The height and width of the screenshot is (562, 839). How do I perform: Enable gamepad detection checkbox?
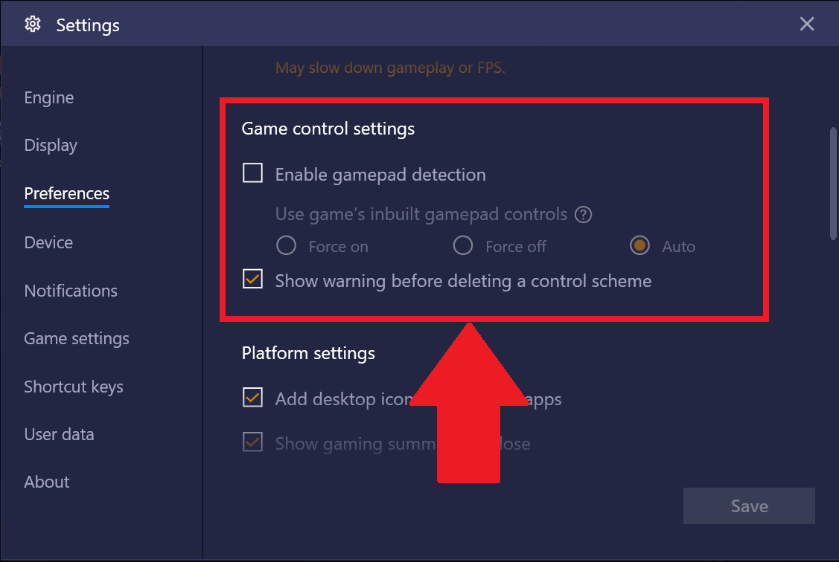tap(253, 174)
